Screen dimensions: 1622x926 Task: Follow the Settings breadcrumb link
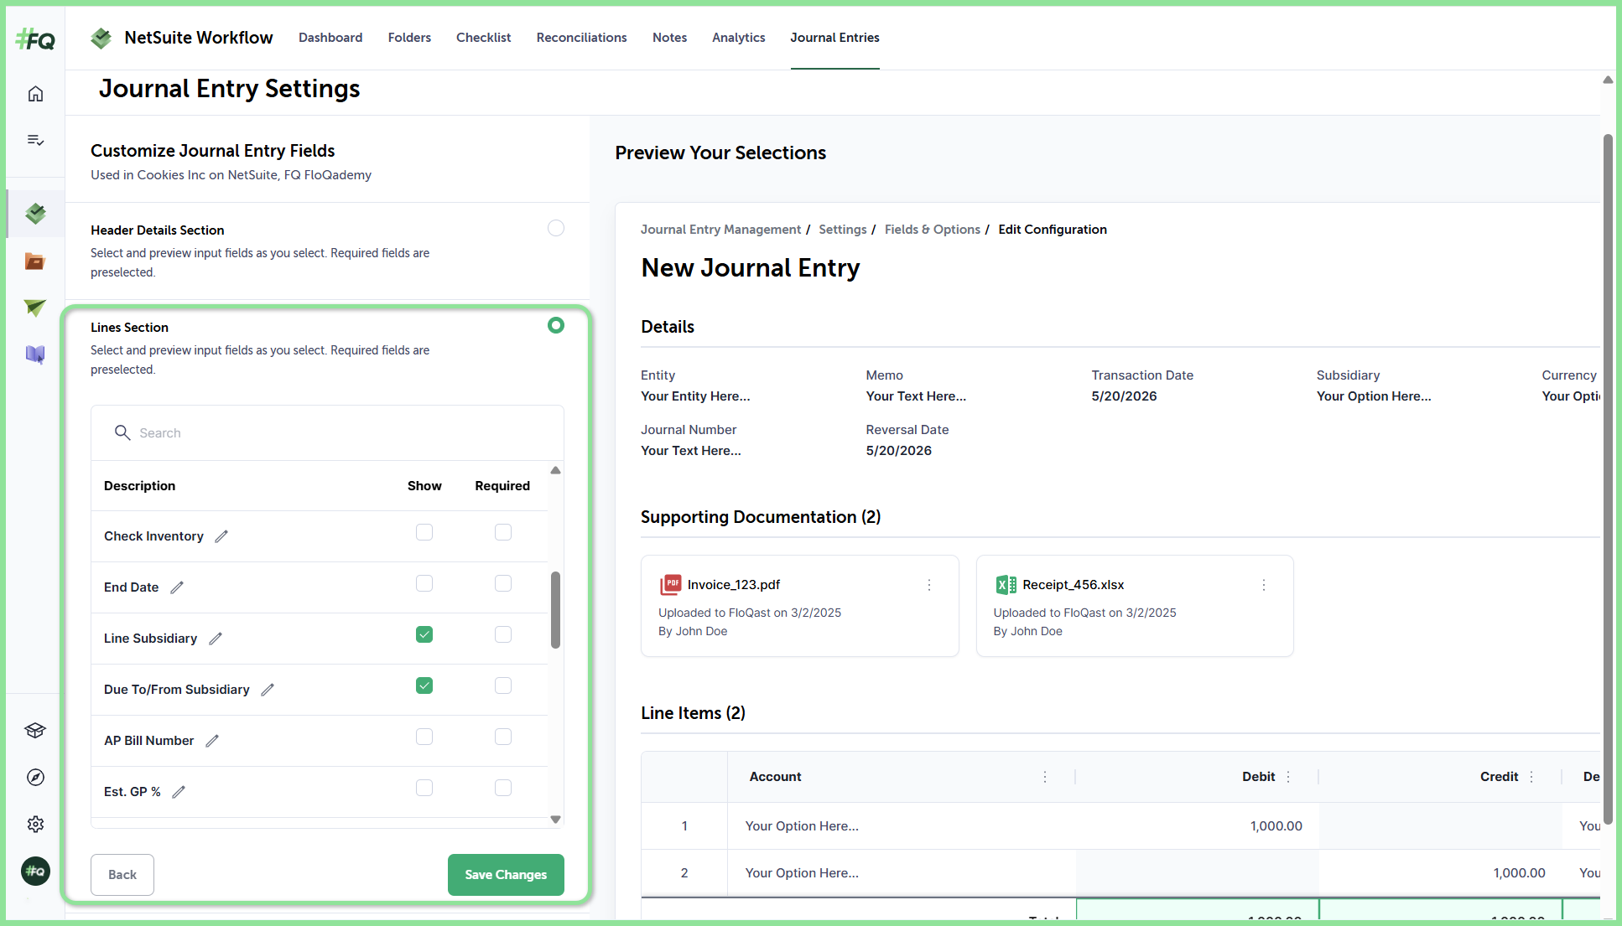843,230
